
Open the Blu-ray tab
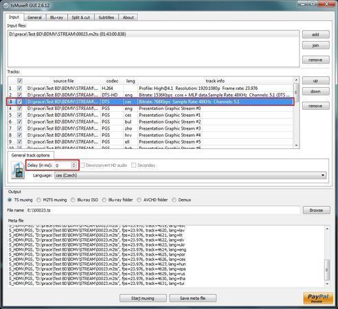(56, 17)
